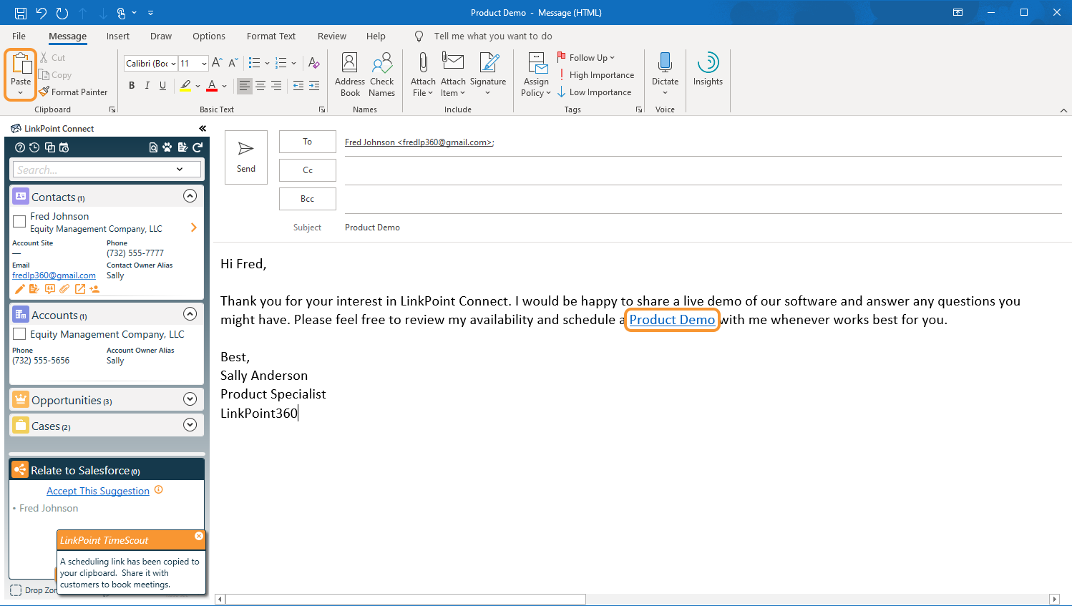Click the note edit icon in LinkPoint toolbar
The width and height of the screenshot is (1072, 606).
point(182,147)
